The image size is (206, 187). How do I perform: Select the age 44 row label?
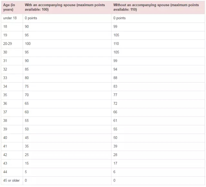click(x=5, y=172)
